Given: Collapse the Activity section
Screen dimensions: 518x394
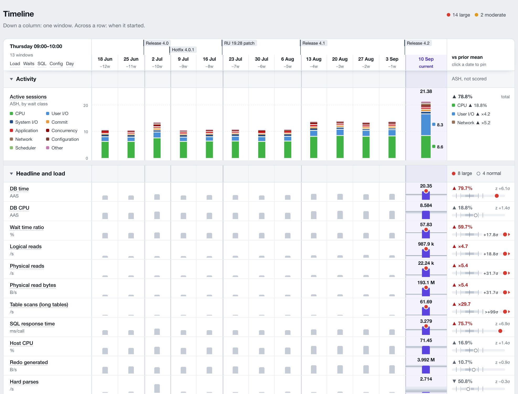Looking at the screenshot, I should [x=11, y=79].
